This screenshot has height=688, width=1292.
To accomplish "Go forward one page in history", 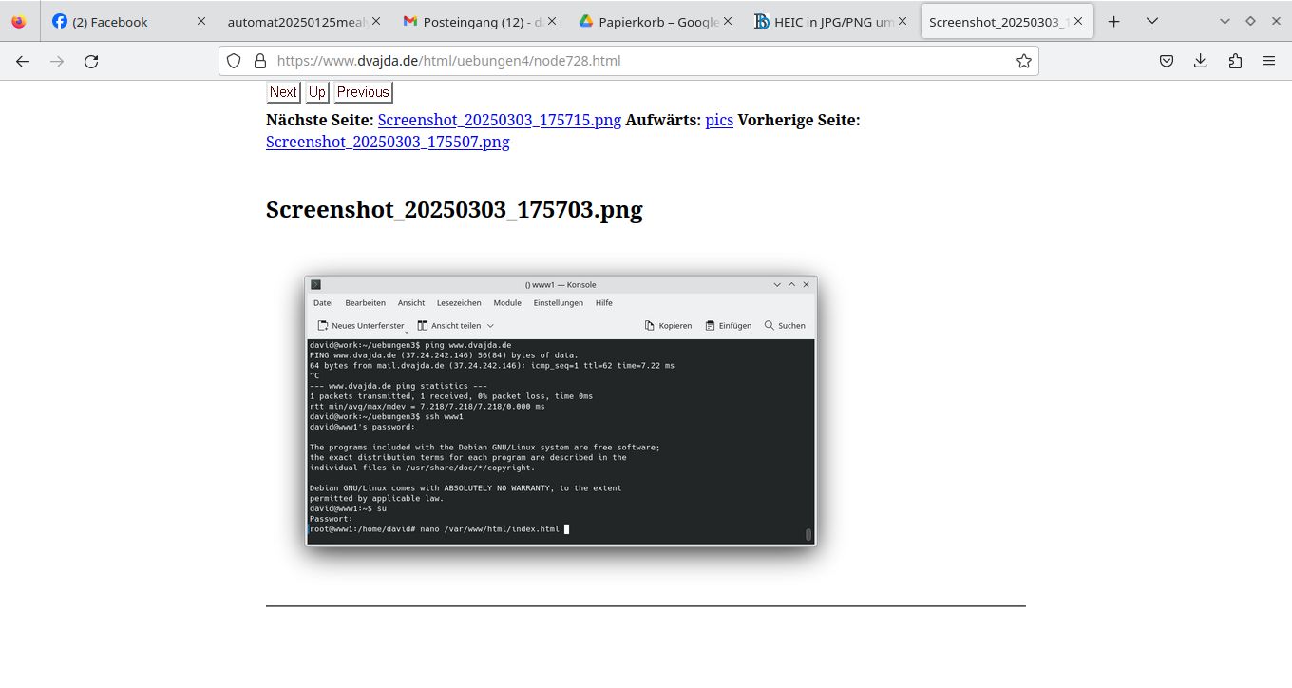I will click(x=57, y=61).
